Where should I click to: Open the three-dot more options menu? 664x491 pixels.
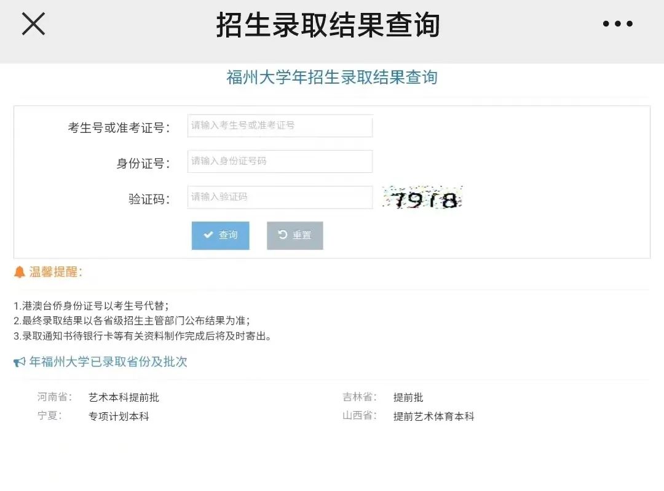click(617, 24)
